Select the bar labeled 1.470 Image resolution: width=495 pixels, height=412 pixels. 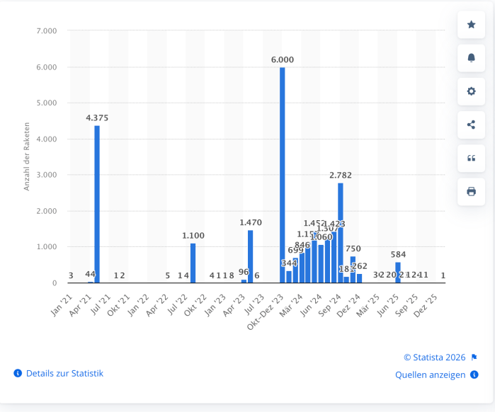coord(251,256)
